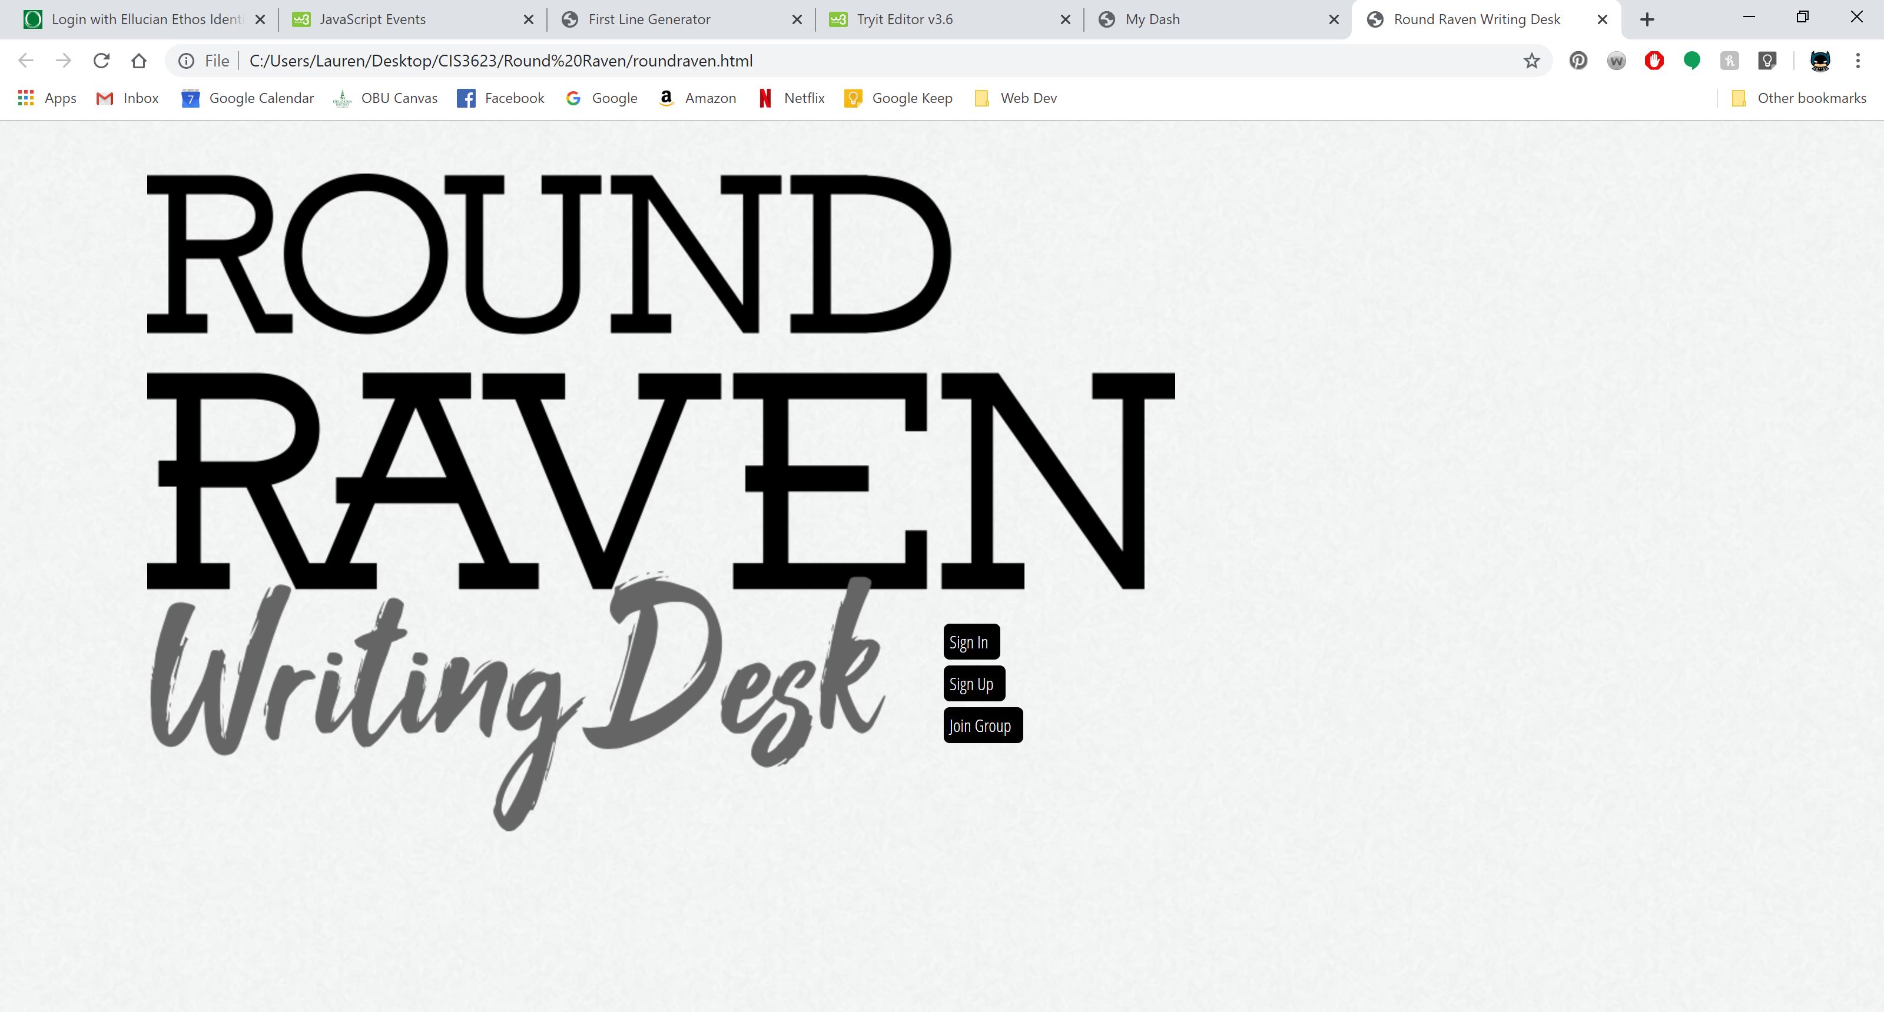
Task: Open the gray puzzle-like extension icon
Action: 1730,61
